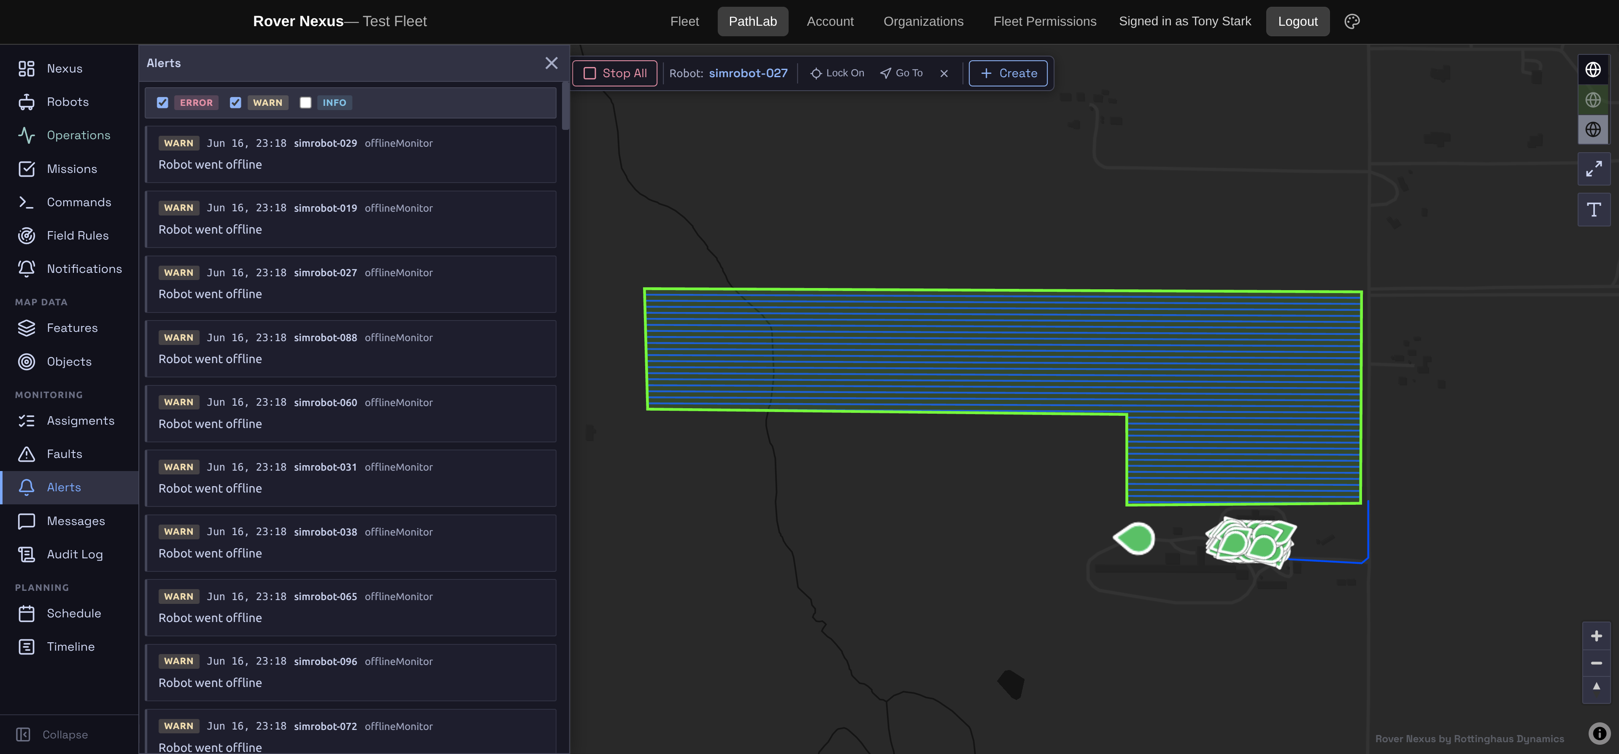
Task: Enable the INFO filter checkbox
Action: 305,103
